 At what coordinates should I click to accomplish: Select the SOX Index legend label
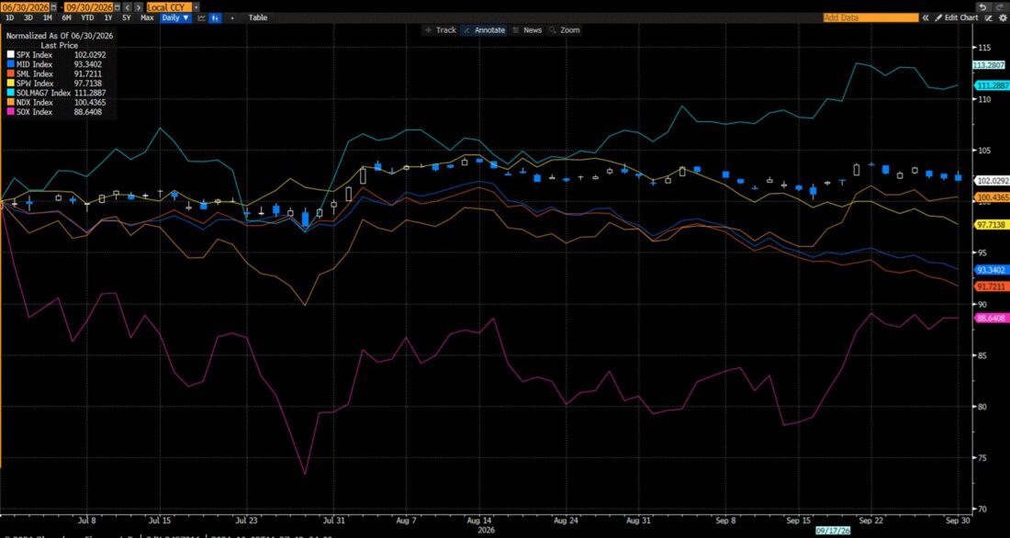[x=34, y=112]
